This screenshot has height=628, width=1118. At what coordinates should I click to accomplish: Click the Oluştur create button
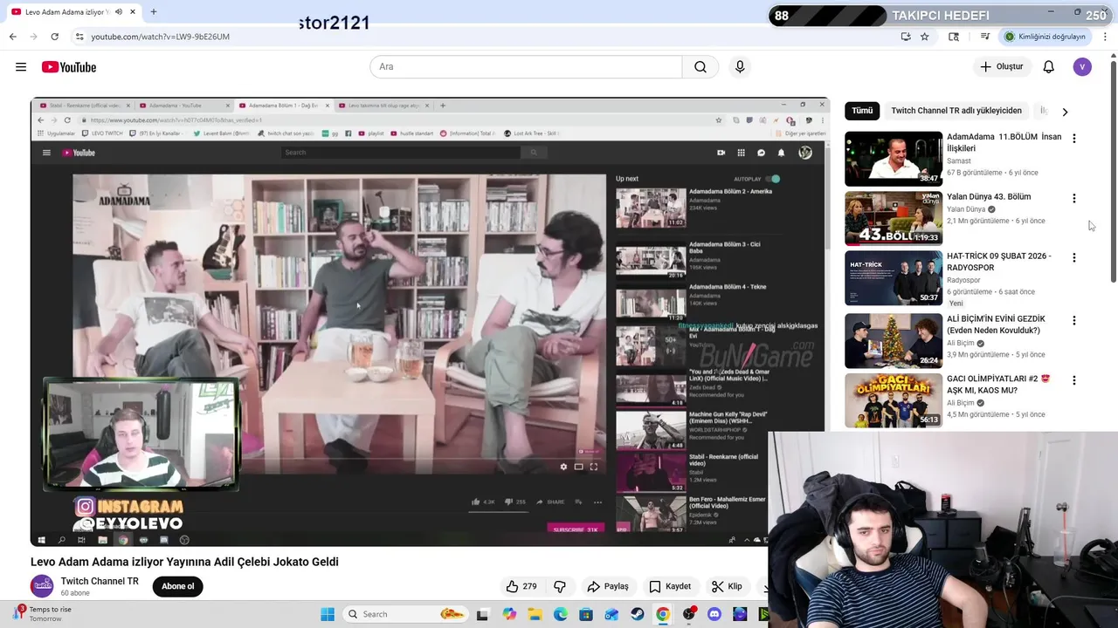pyautogui.click(x=1001, y=67)
